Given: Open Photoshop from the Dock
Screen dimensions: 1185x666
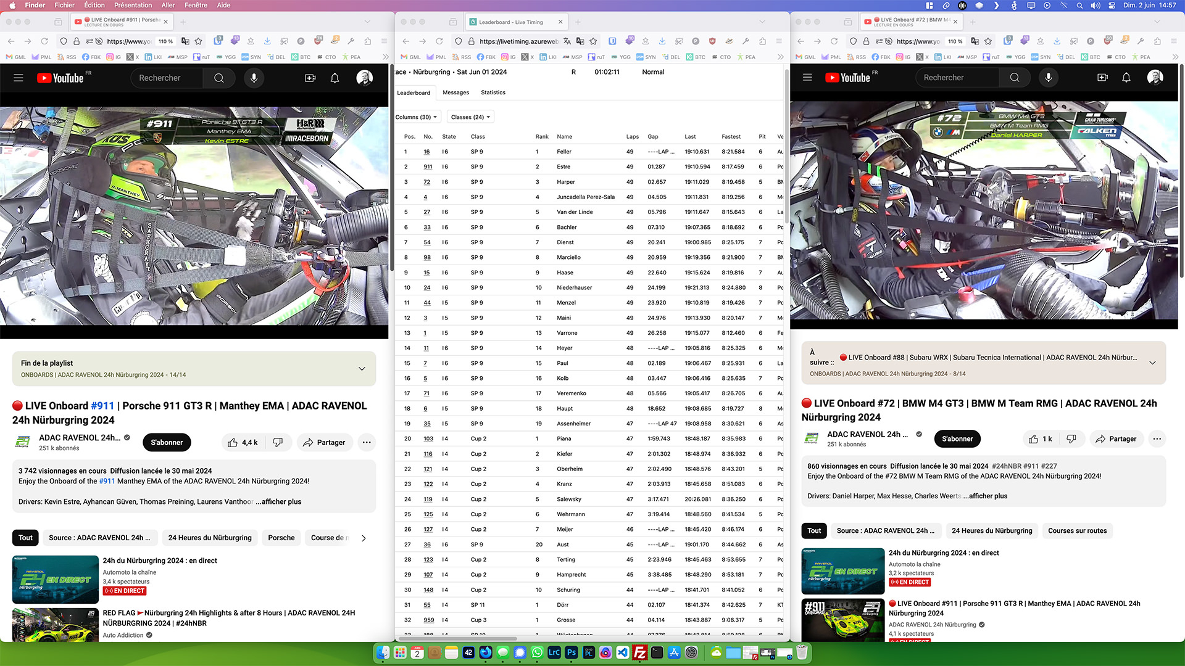Looking at the screenshot, I should click(x=572, y=652).
